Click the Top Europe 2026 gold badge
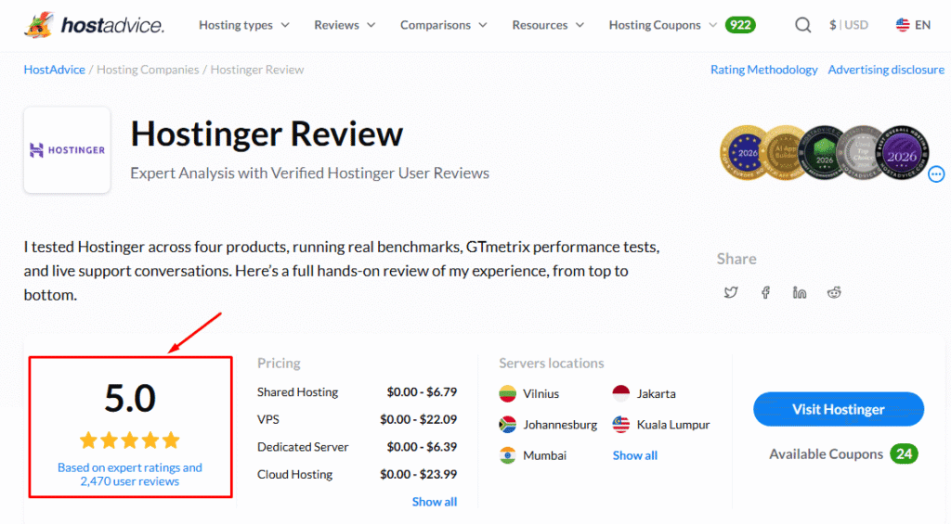The width and height of the screenshot is (951, 524). [742, 153]
